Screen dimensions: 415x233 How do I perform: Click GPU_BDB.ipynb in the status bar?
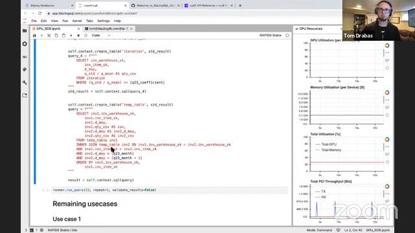(x=378, y=230)
